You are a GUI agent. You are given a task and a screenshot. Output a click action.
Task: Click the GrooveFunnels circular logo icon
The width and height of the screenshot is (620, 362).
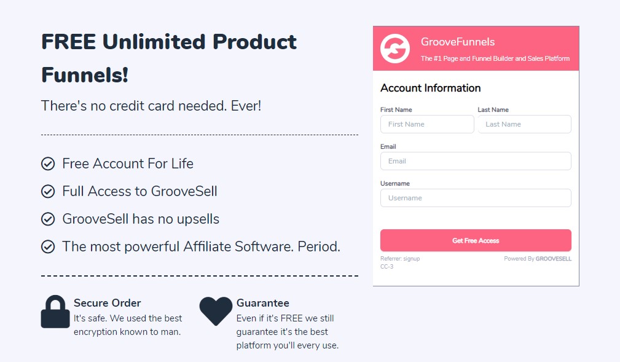pos(394,49)
